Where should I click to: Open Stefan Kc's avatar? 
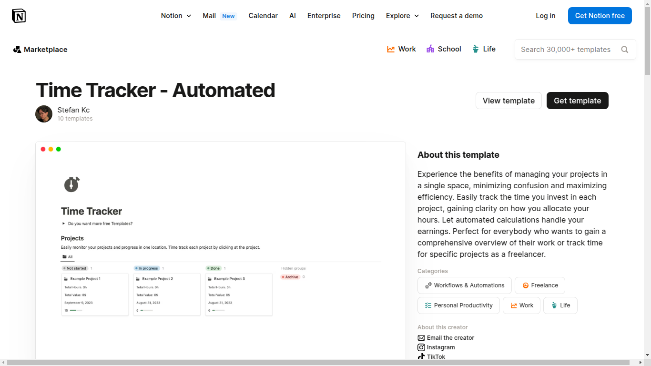click(44, 114)
